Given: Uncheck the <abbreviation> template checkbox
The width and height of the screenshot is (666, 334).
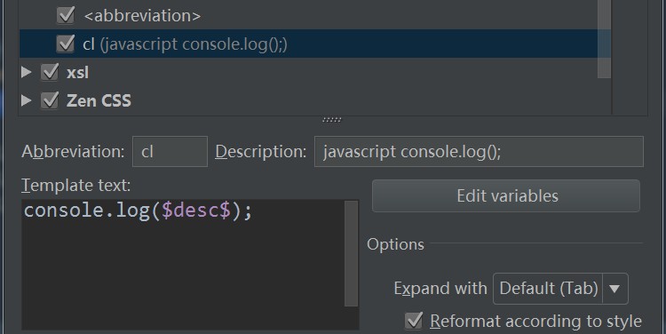Looking at the screenshot, I should click(x=66, y=15).
